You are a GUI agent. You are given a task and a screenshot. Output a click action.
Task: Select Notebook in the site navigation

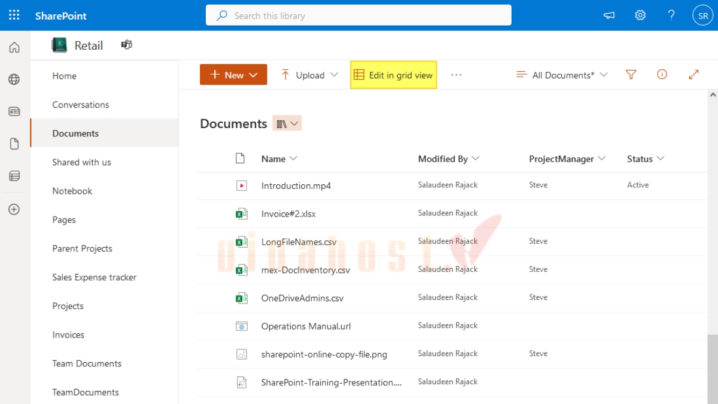(72, 191)
